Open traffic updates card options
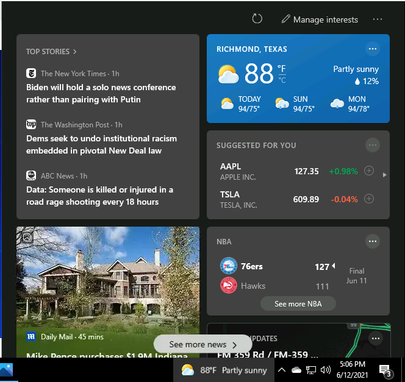 coord(376,338)
